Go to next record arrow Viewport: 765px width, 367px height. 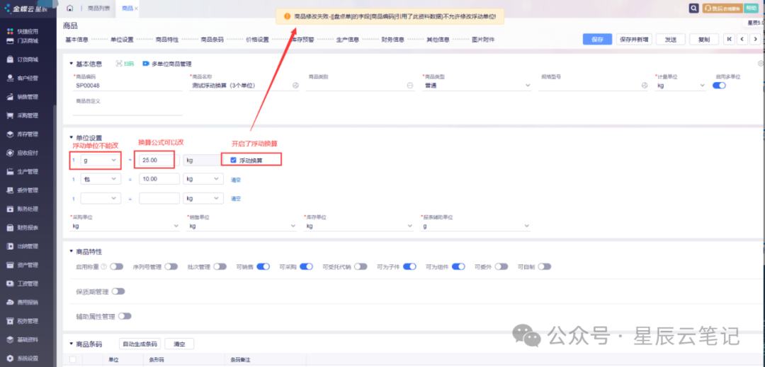click(x=755, y=40)
